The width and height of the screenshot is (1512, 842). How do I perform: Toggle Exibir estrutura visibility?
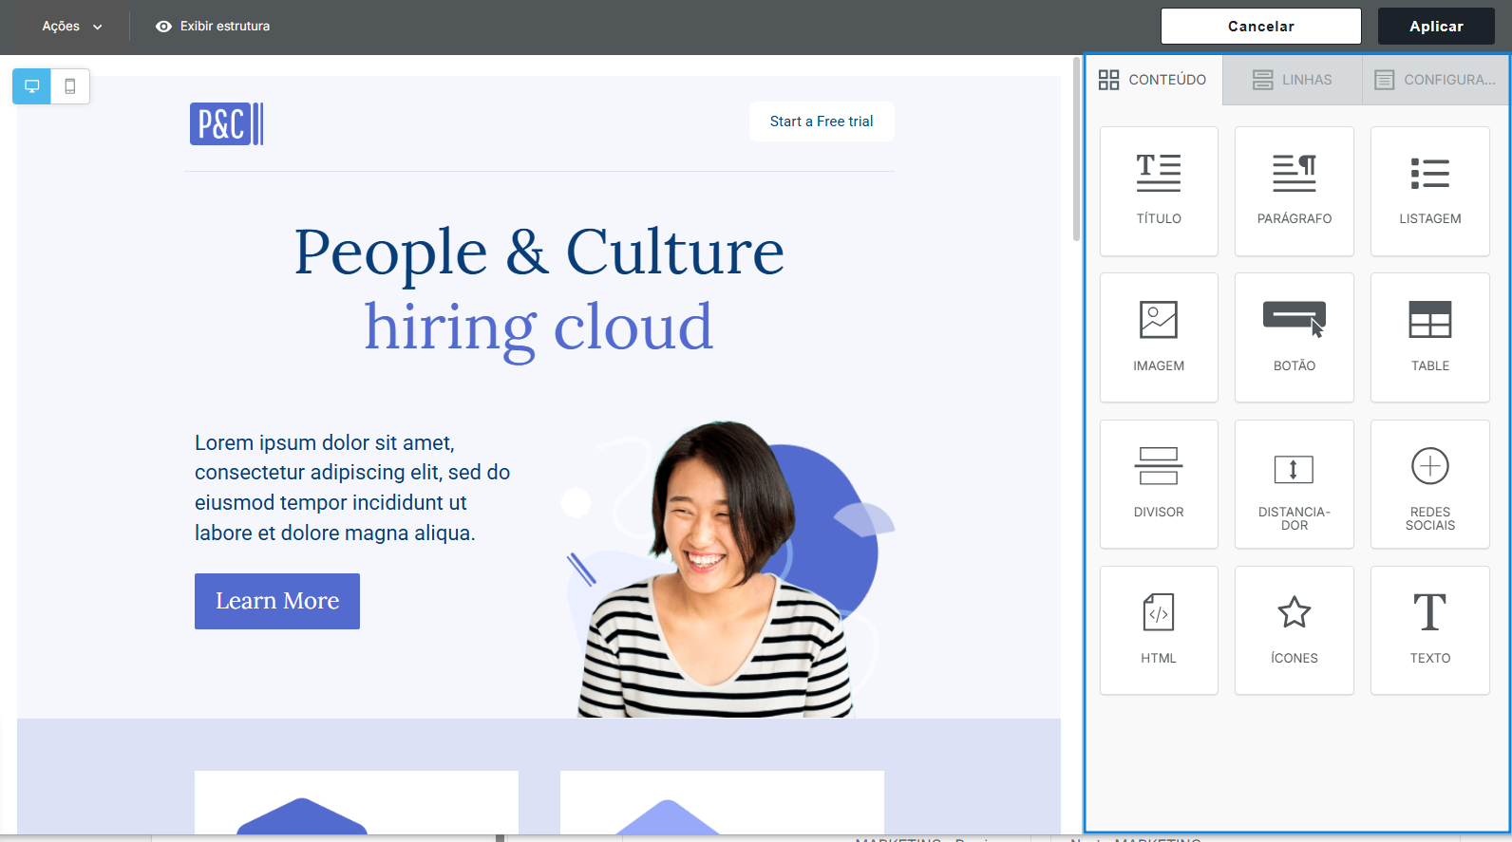pos(213,27)
